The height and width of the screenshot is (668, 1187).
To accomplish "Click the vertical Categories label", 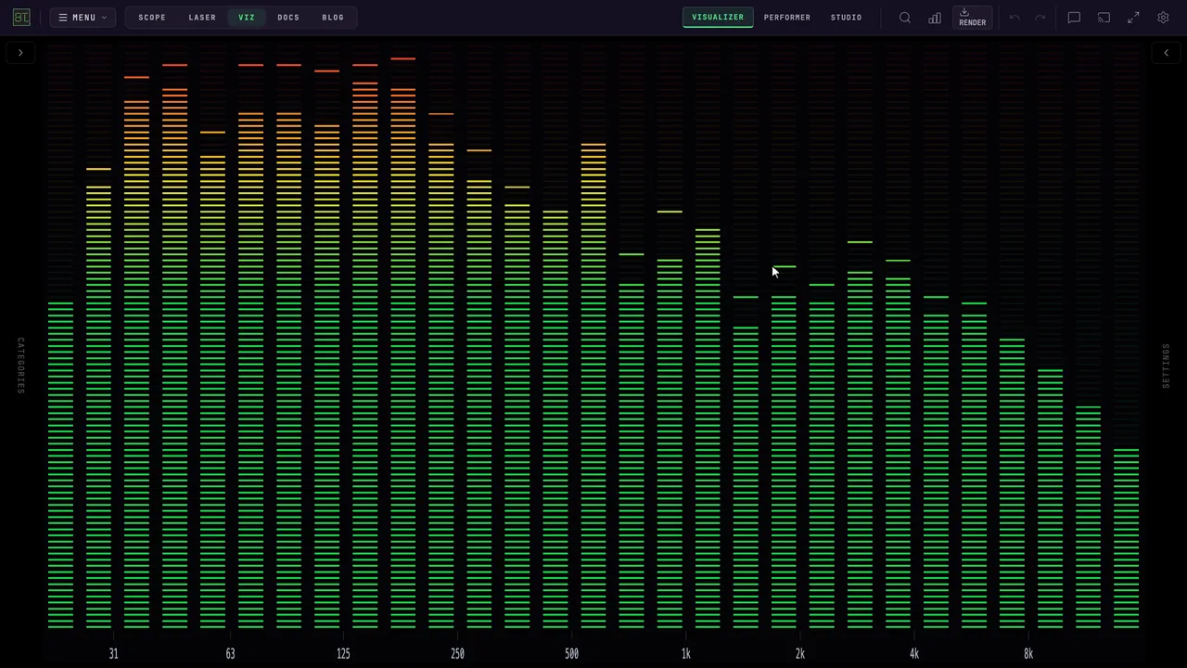I will 20,366.
